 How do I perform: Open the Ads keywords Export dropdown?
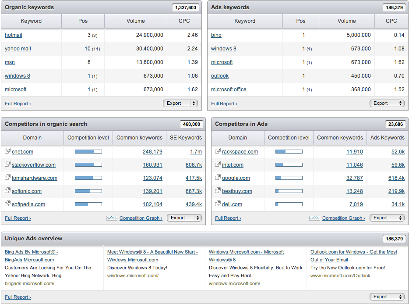click(387, 103)
